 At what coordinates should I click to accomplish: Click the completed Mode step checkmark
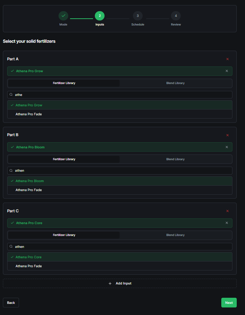[63, 16]
